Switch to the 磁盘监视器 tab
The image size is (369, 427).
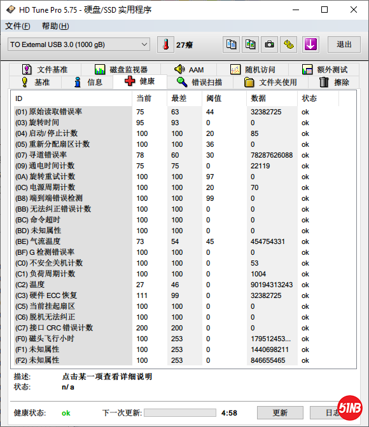(x=121, y=70)
